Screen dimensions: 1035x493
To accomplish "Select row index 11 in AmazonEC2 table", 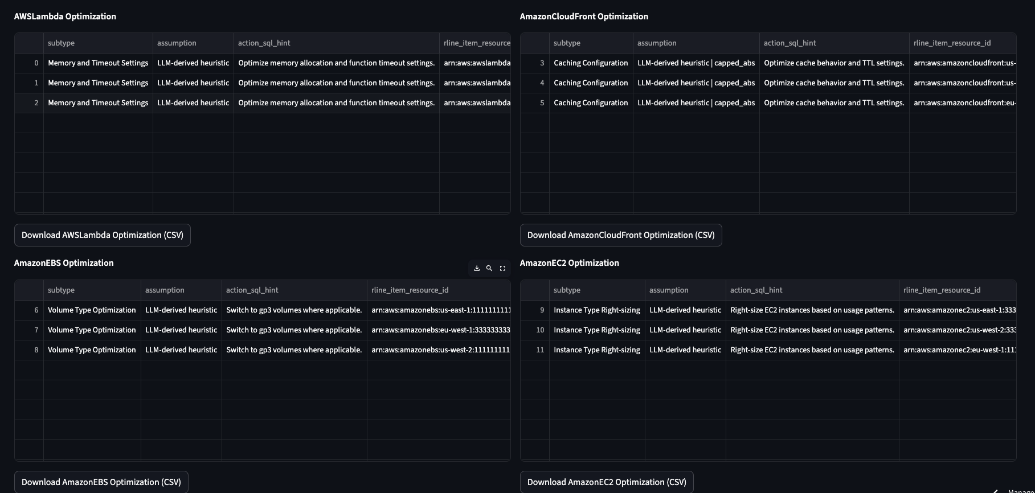I will (x=535, y=350).
